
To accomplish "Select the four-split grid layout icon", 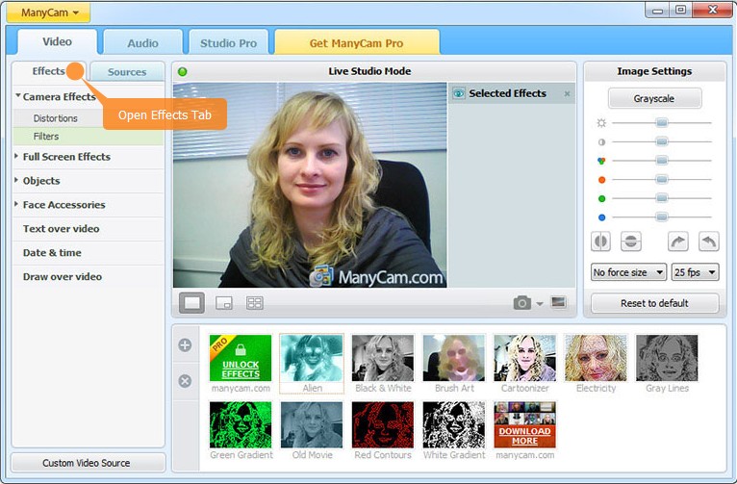I will (255, 303).
